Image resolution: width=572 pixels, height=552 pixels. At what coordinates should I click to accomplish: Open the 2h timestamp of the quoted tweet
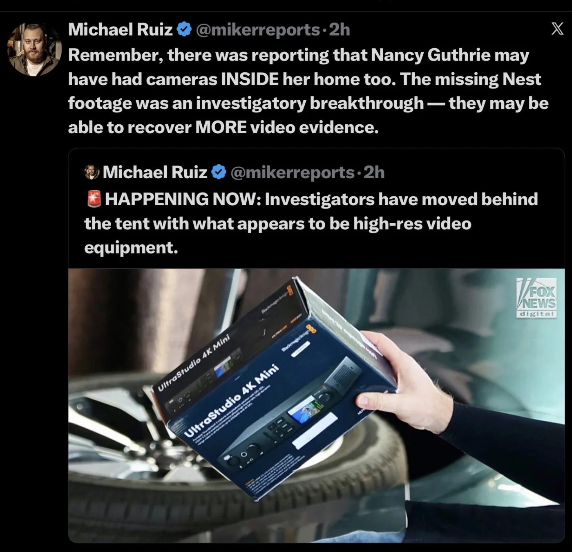(x=374, y=172)
